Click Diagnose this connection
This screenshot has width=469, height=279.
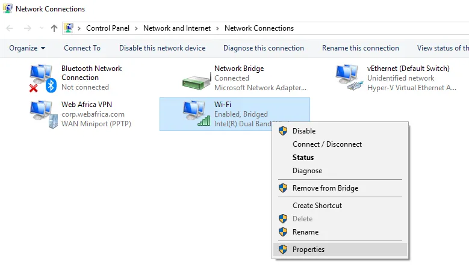pyautogui.click(x=264, y=48)
